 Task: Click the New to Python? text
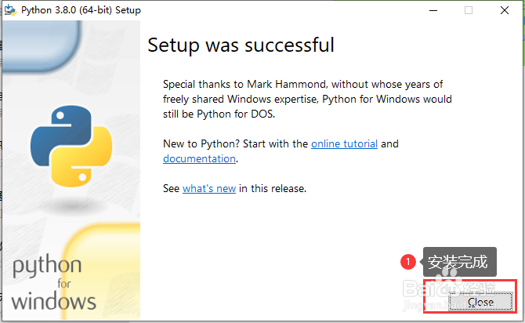click(201, 143)
